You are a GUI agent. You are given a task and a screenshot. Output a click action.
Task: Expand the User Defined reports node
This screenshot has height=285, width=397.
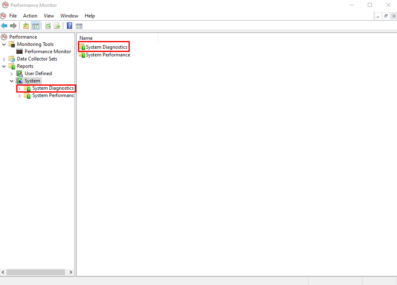click(11, 73)
